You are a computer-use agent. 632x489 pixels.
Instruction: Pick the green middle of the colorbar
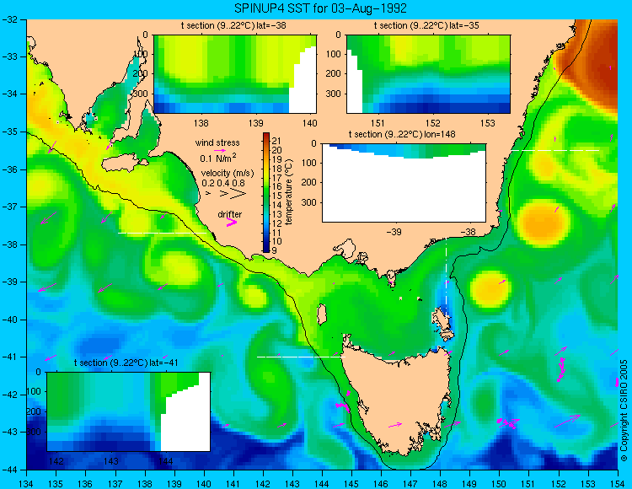266,193
